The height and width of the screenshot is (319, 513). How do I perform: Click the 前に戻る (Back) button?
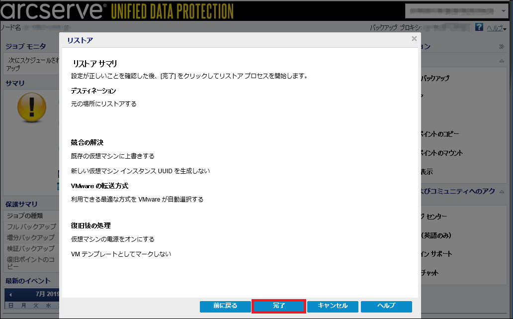tap(225, 306)
